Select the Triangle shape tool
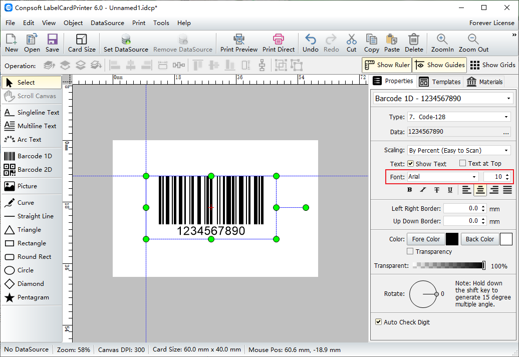This screenshot has width=519, height=357. pos(32,230)
